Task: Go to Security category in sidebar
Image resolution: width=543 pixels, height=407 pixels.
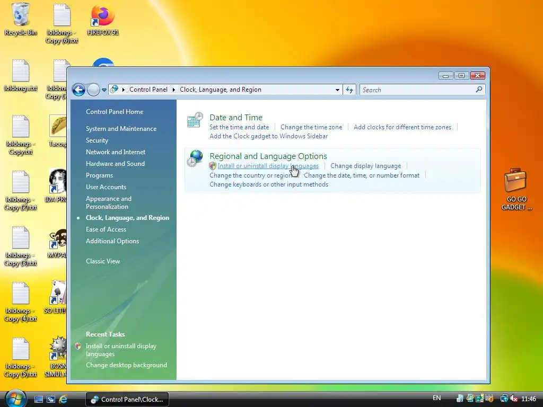Action: (x=97, y=140)
